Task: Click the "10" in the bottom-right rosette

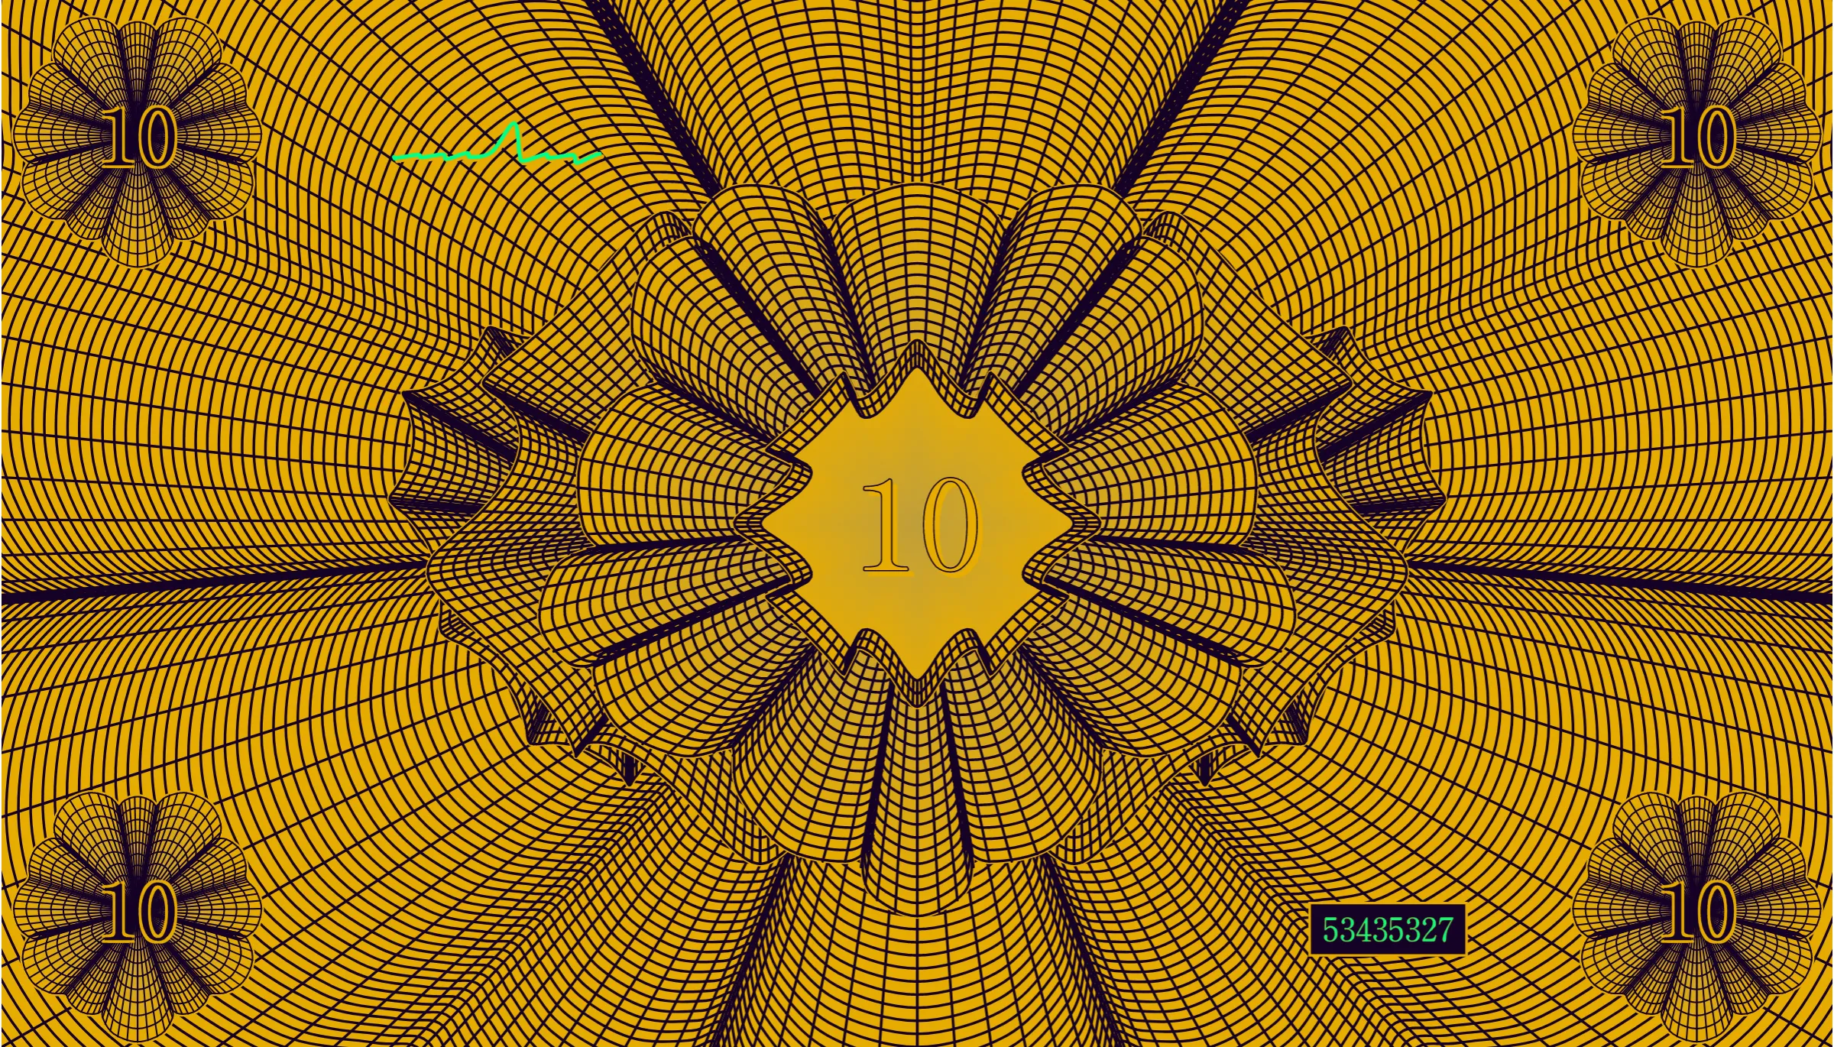Action: (1698, 911)
